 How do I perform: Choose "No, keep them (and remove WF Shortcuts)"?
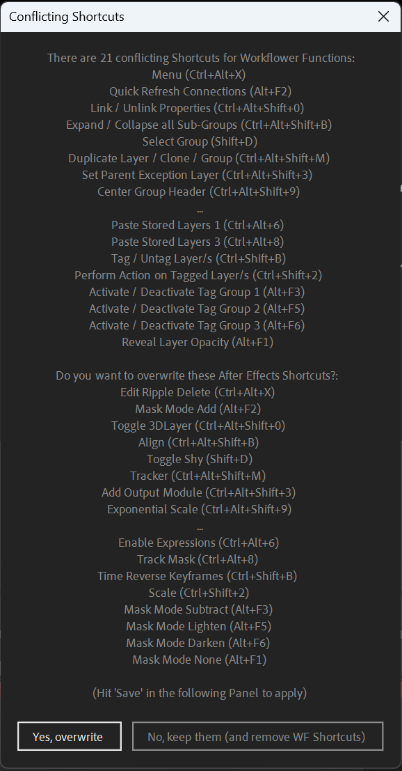pyautogui.click(x=258, y=736)
